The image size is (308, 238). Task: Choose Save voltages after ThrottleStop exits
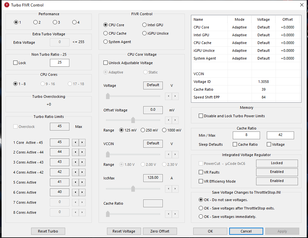point(236,208)
